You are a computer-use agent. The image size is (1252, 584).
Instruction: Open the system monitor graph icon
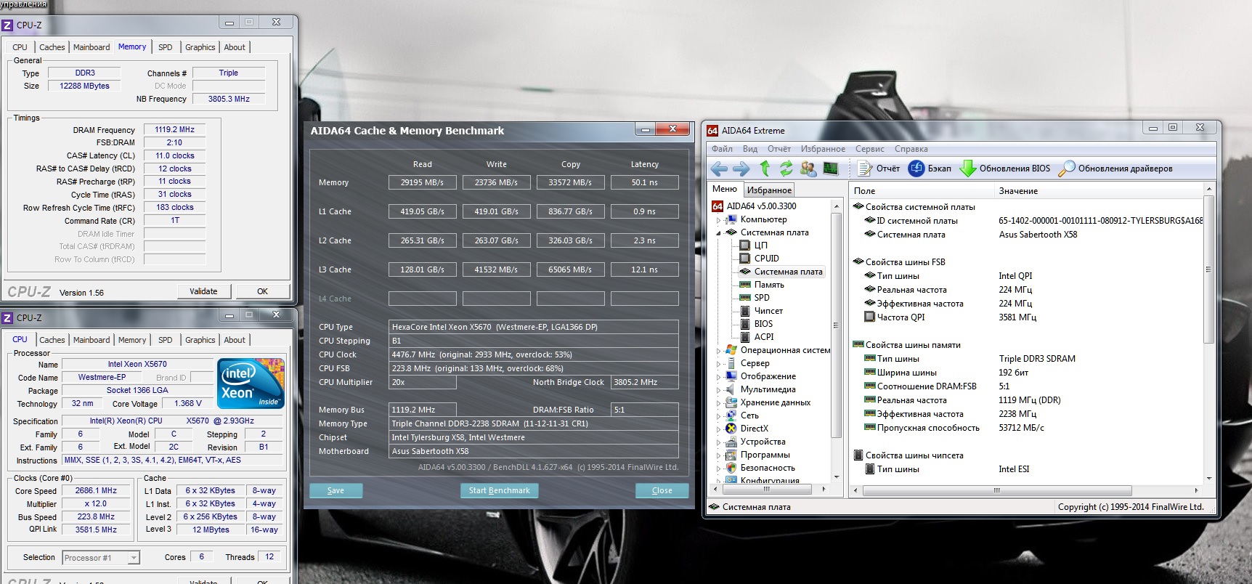coord(831,169)
